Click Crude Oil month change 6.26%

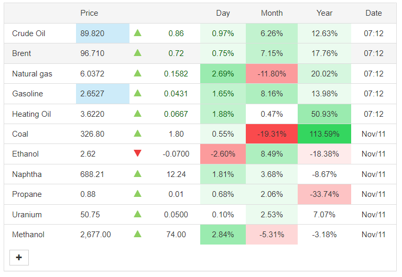[x=272, y=34]
